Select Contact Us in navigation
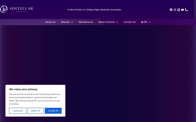Image resolution: width=196 pixels, height=122 pixels. 130,22
